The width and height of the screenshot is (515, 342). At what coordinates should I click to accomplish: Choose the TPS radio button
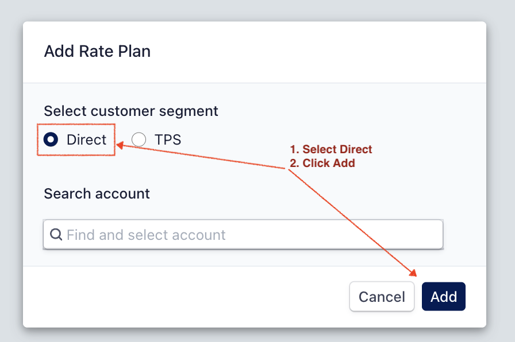pos(139,139)
